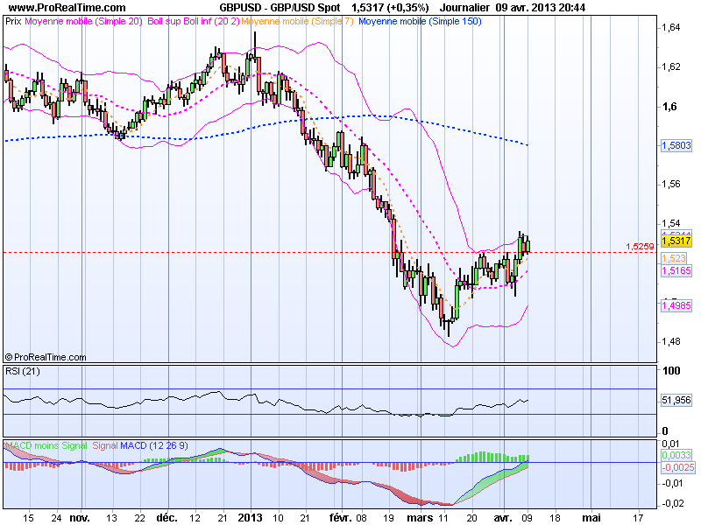
Task: Select Moyenne mobile (Simple 20) legend
Action: pyautogui.click(x=83, y=21)
